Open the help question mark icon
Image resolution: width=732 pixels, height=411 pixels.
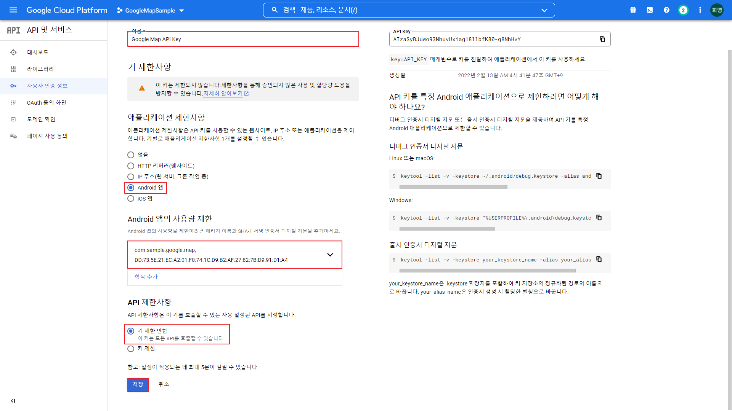[666, 10]
